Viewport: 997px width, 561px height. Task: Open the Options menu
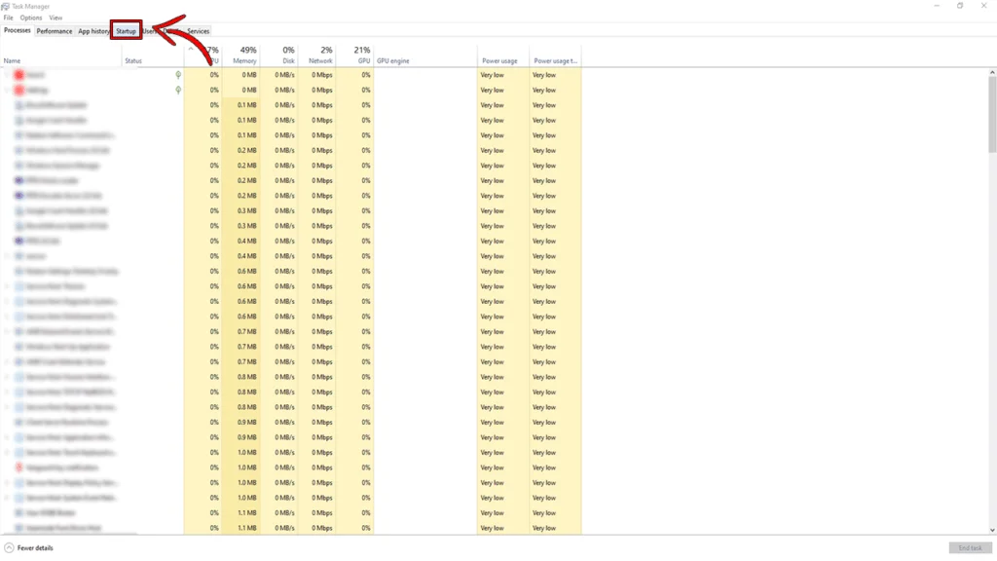coord(31,18)
